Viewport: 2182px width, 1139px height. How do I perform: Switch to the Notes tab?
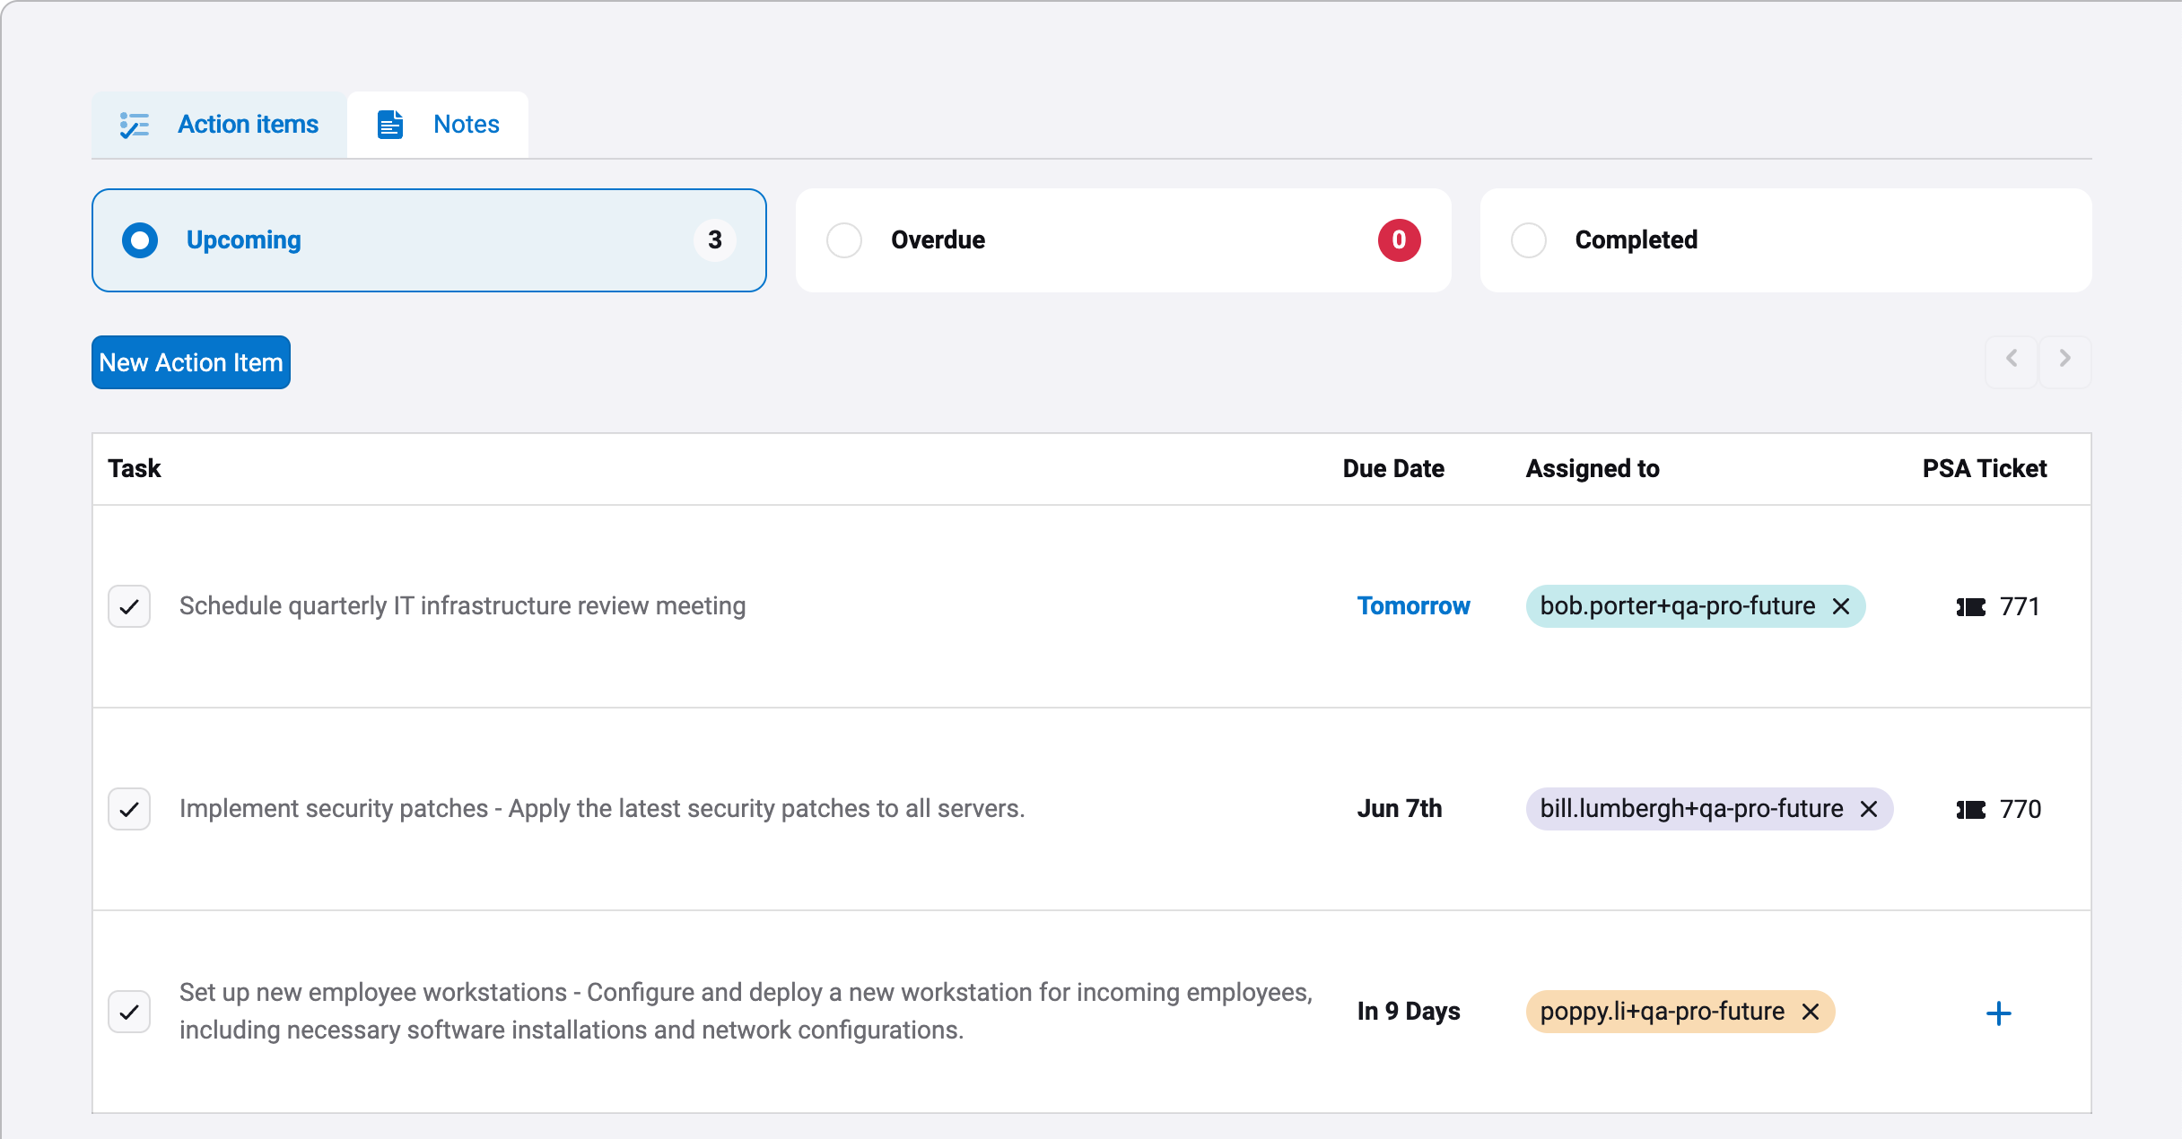coord(438,125)
